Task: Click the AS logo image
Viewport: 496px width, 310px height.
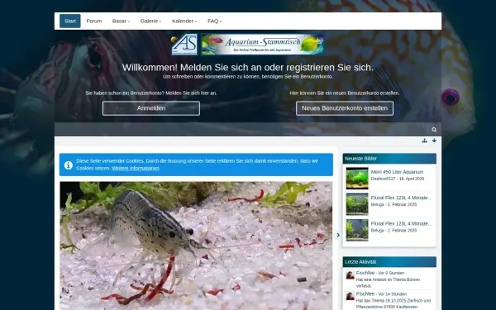Action: [184, 45]
